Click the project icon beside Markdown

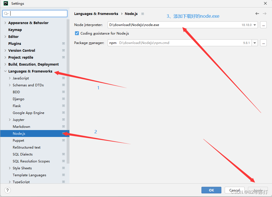(x=63, y=127)
